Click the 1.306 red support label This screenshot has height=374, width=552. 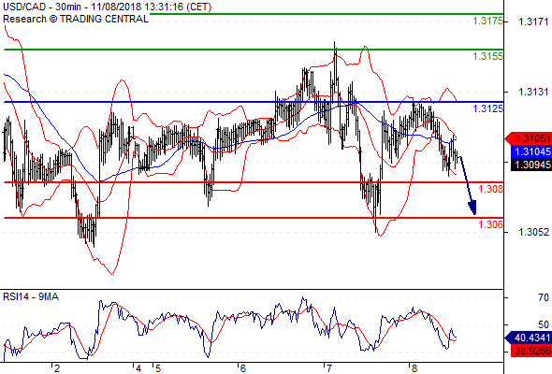coord(490,224)
